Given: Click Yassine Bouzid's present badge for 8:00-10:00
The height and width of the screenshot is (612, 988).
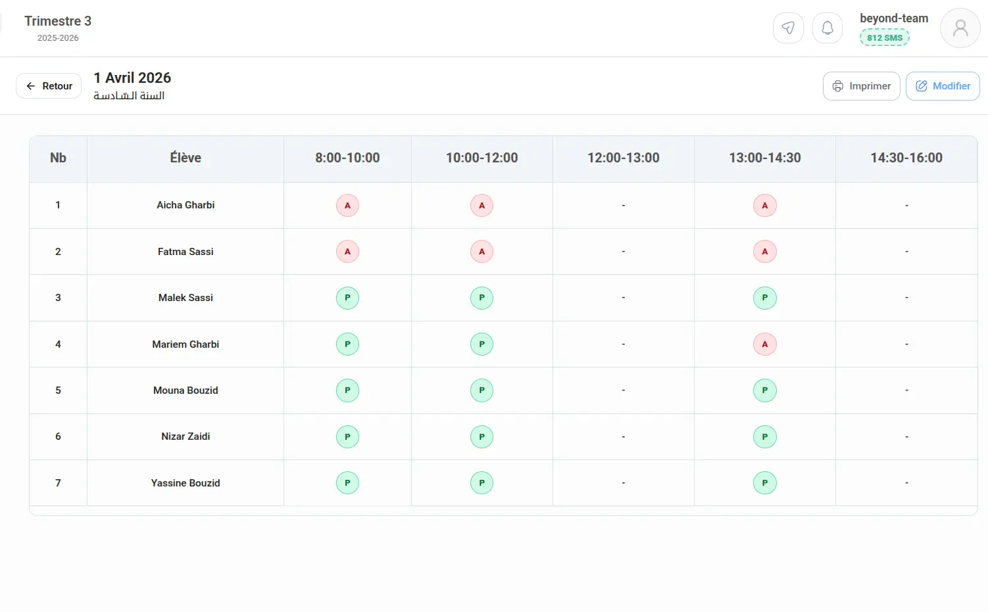Looking at the screenshot, I should (x=347, y=483).
